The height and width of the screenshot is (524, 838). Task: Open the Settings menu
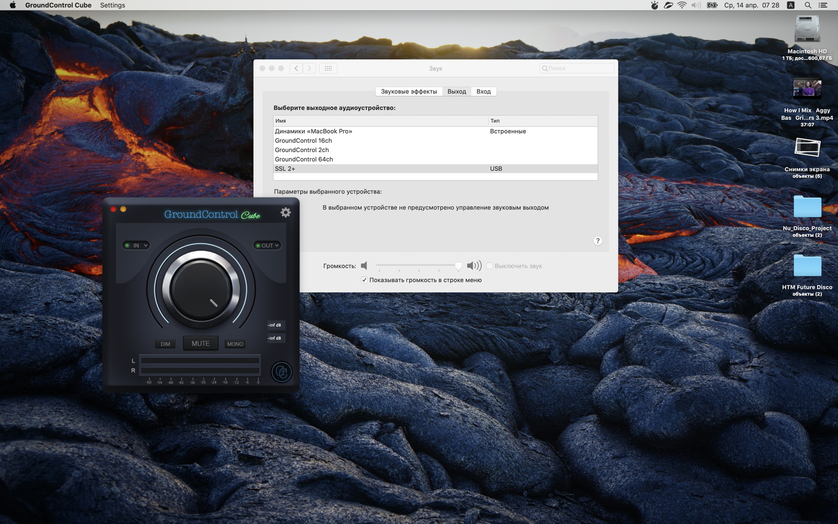(x=113, y=5)
